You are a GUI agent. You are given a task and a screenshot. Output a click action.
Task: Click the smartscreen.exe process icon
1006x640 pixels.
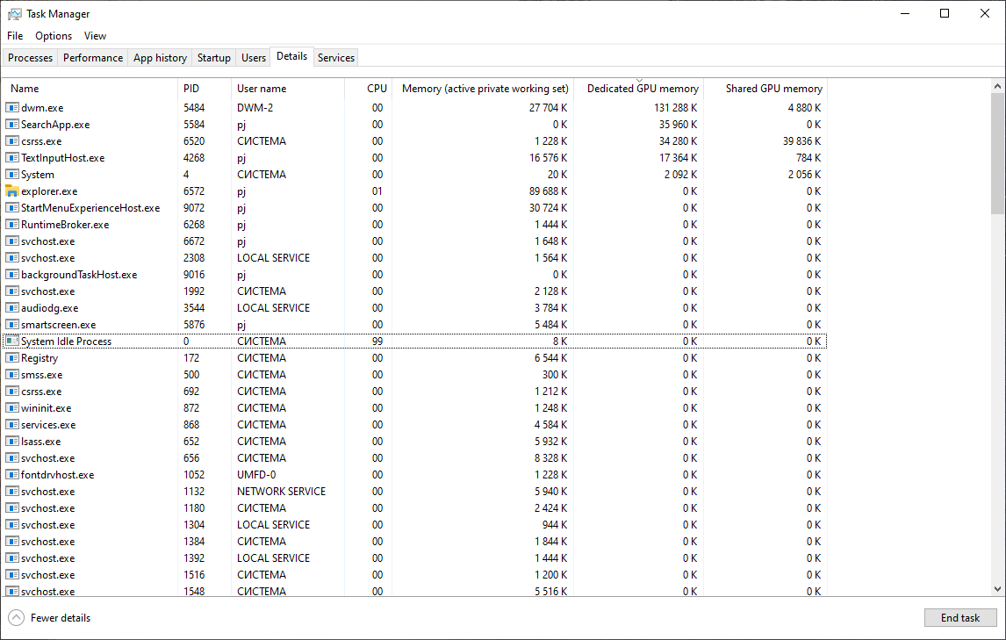click(x=12, y=324)
